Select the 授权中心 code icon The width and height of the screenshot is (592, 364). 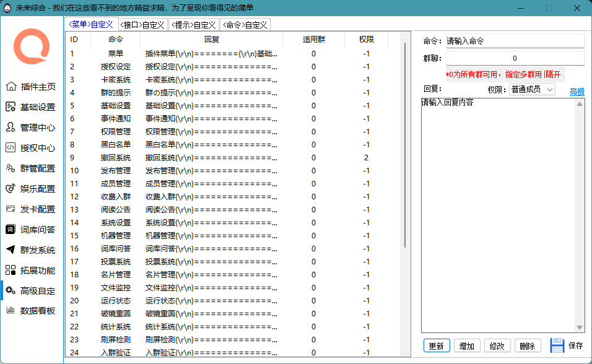[11, 148]
